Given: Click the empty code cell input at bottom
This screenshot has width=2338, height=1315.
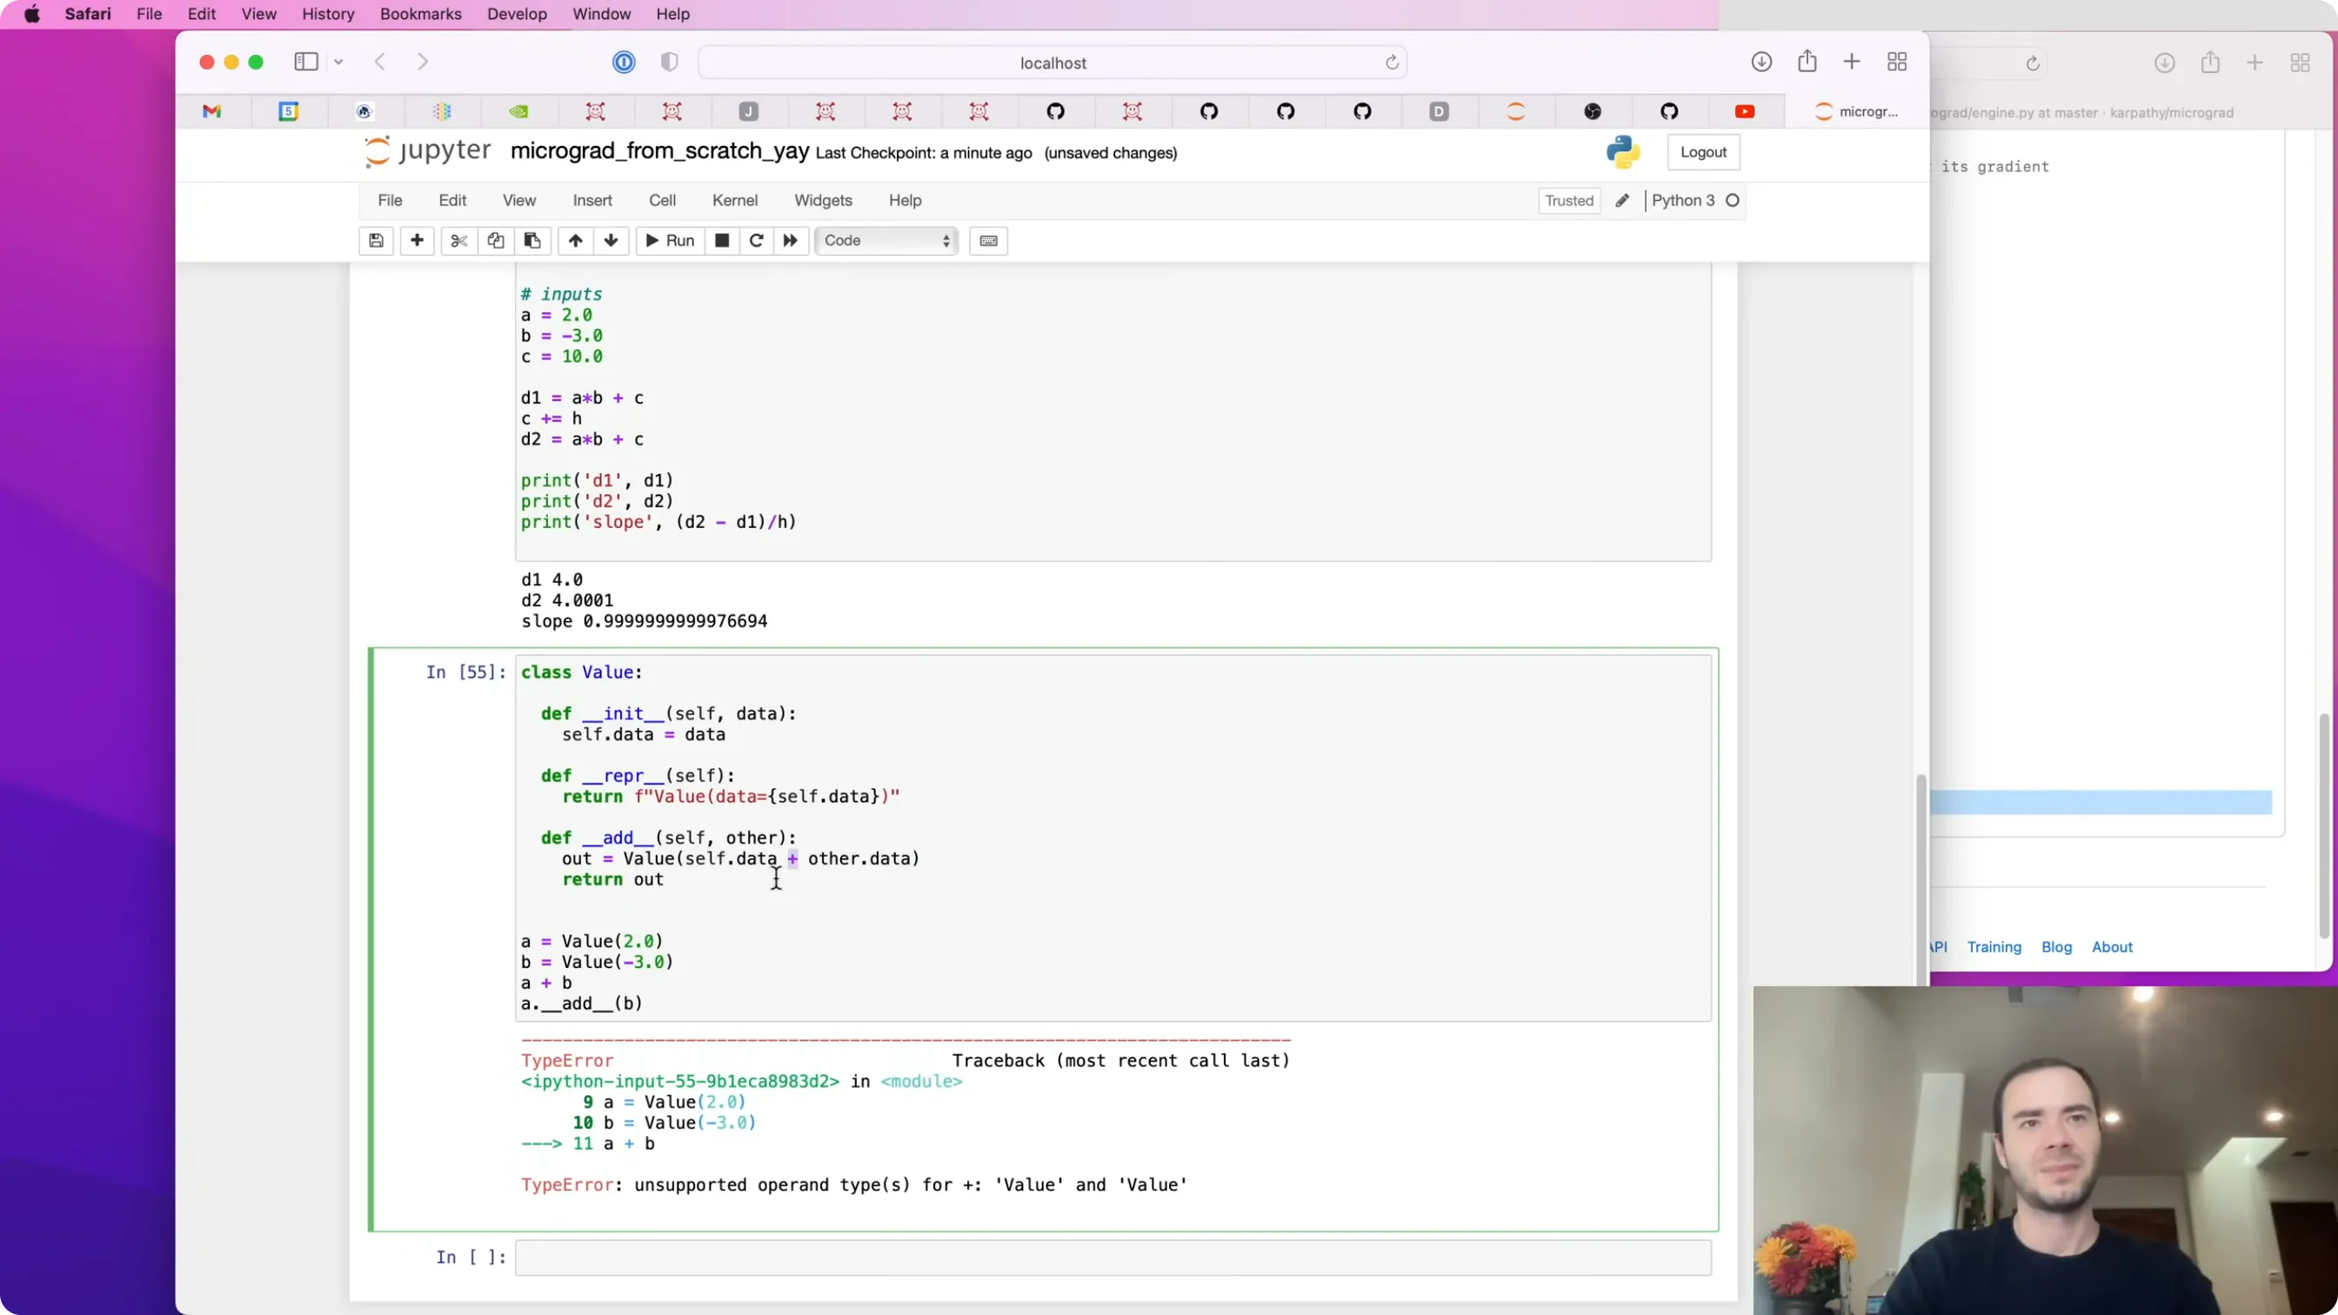Looking at the screenshot, I should coord(1112,1258).
